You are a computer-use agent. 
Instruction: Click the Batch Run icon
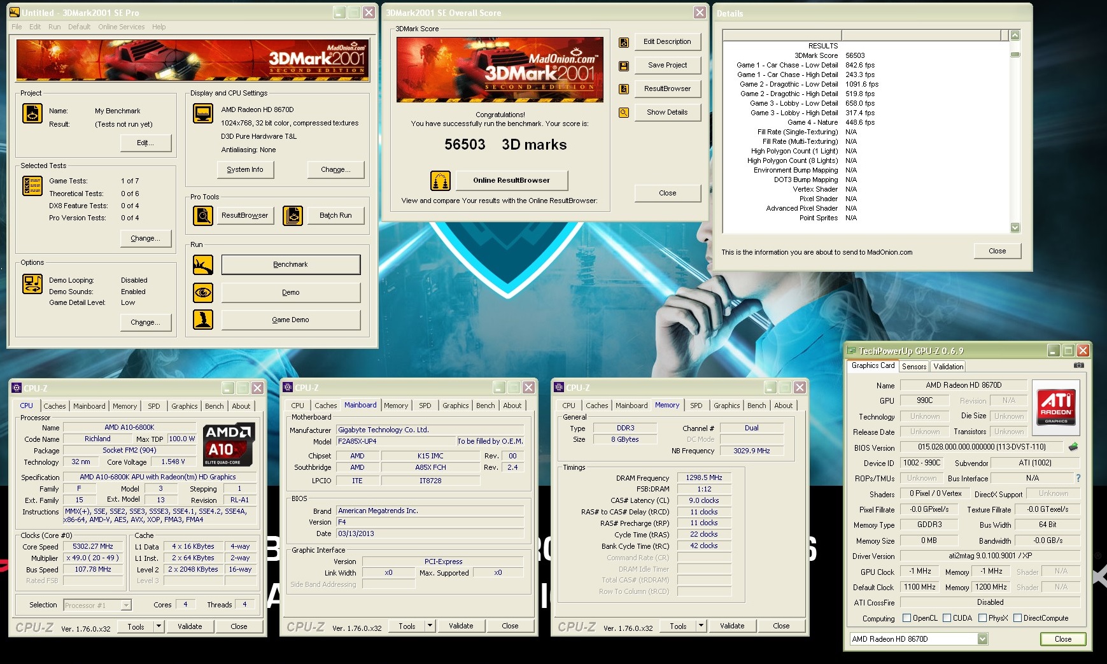(x=293, y=216)
